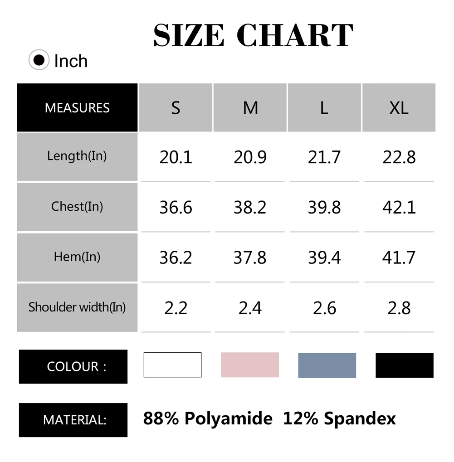Click the Shoulder width(In) row label

coord(77,307)
